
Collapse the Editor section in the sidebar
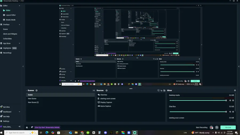[19, 6]
